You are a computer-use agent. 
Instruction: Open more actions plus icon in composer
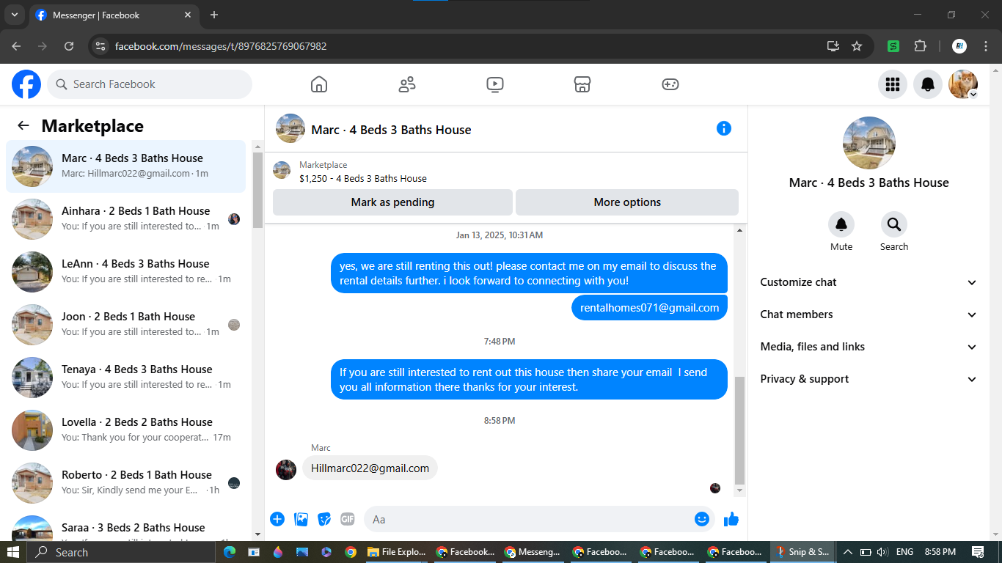pyautogui.click(x=277, y=519)
